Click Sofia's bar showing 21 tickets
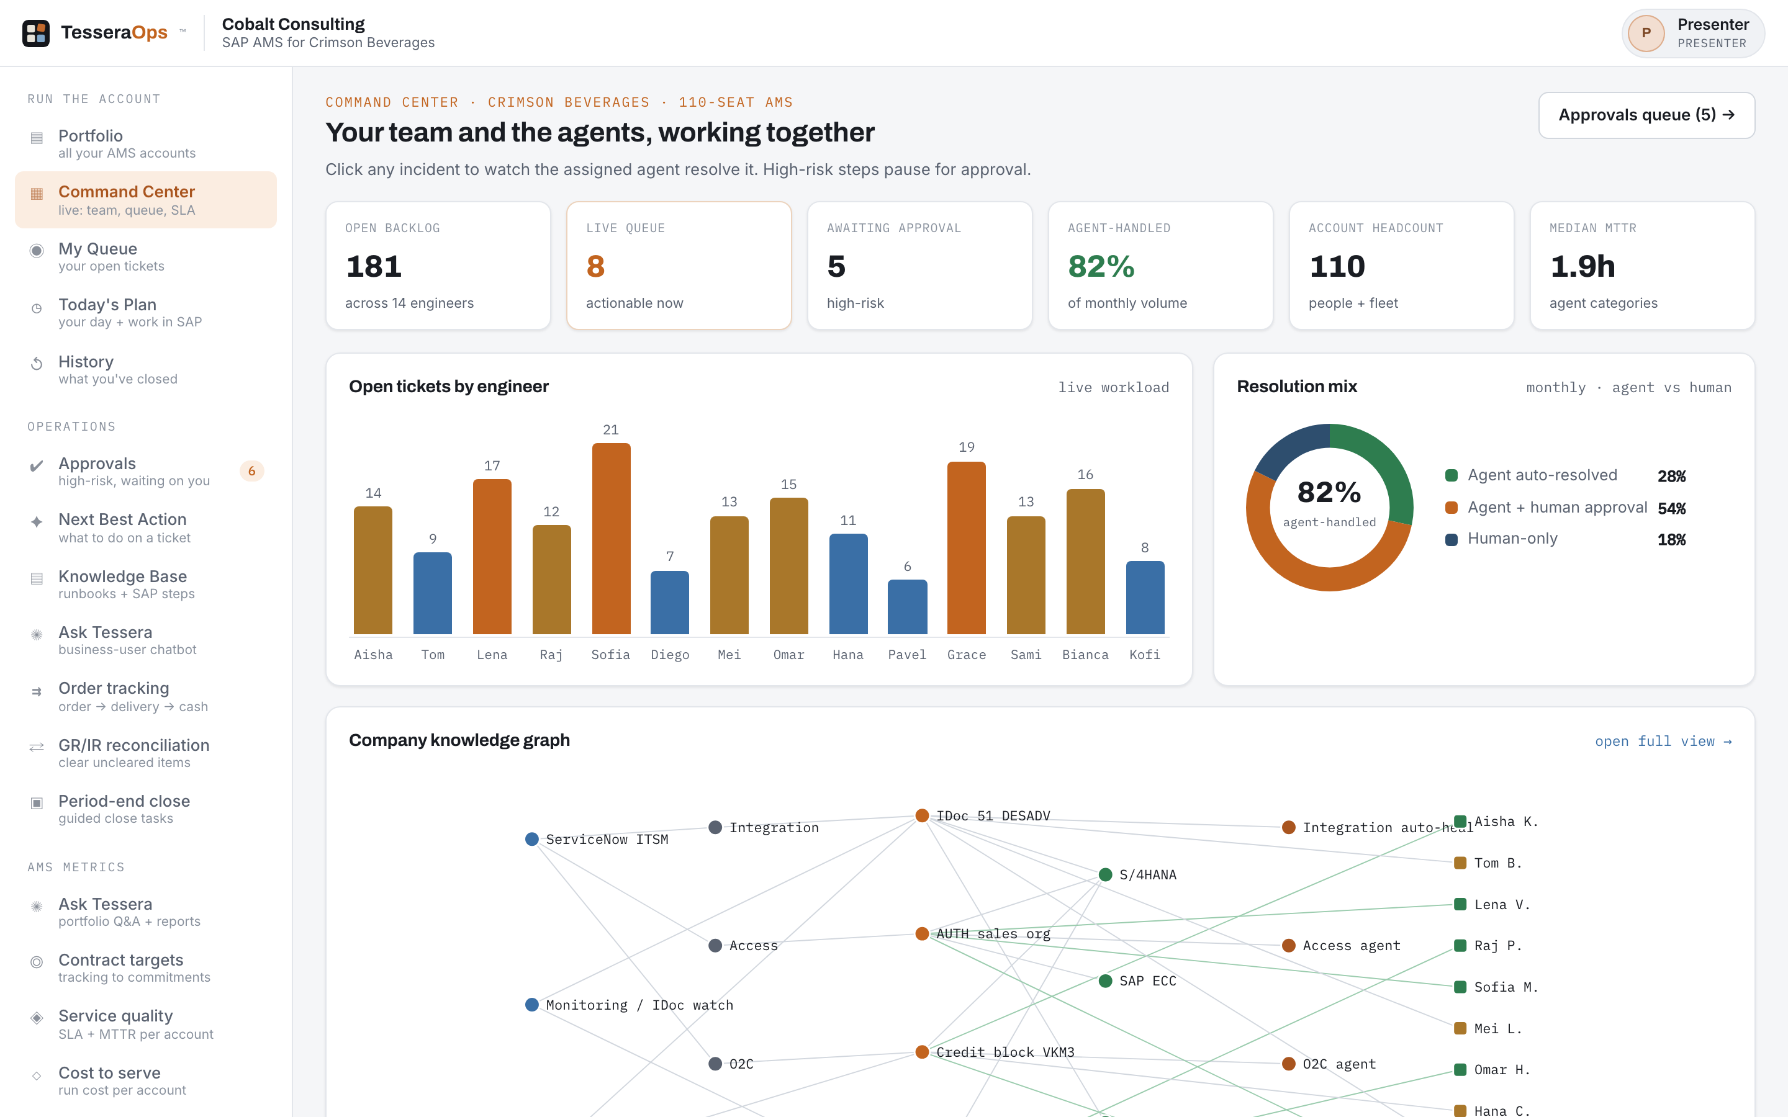The width and height of the screenshot is (1788, 1117). (611, 539)
